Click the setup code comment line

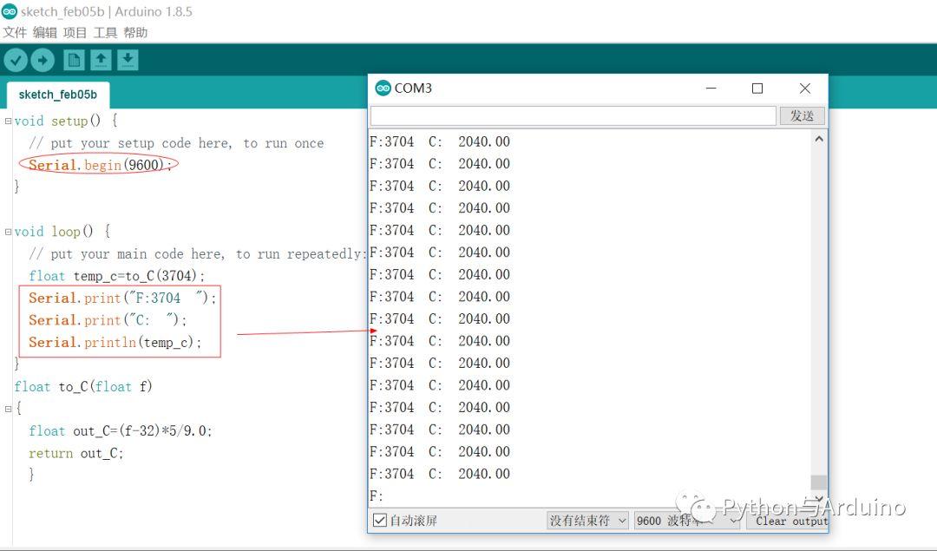(176, 143)
